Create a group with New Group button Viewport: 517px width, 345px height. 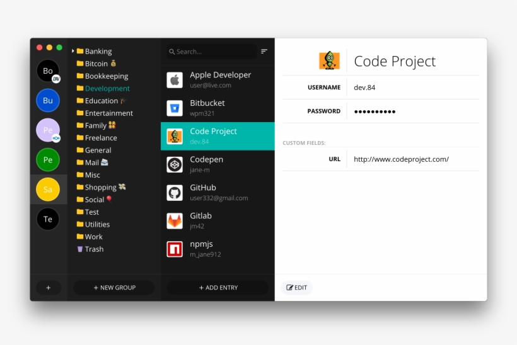tap(114, 288)
